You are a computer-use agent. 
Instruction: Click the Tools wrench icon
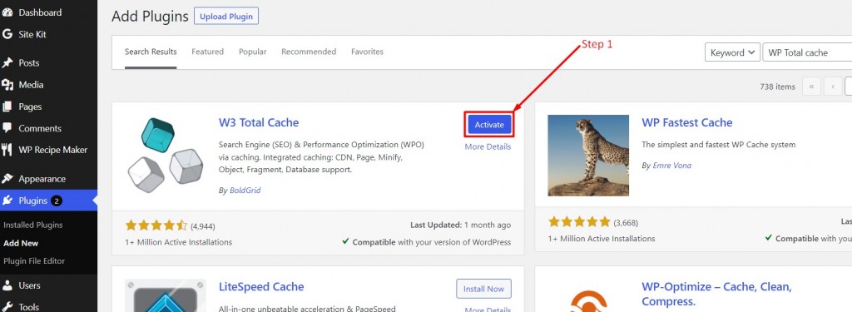click(7, 307)
